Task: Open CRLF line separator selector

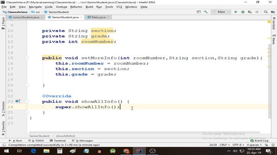Action: pyautogui.click(x=225, y=145)
